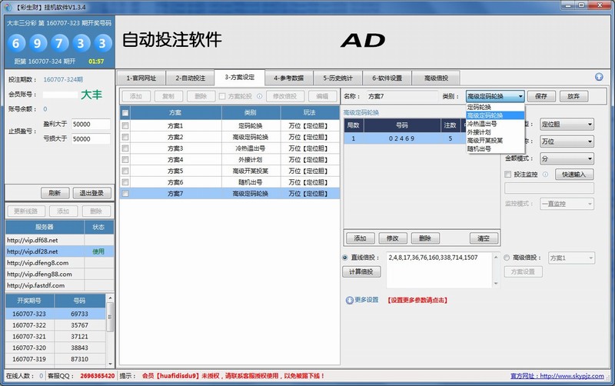This screenshot has height=386, width=615.
Task: Click the draw history list scrollbar
Action: click(110, 331)
